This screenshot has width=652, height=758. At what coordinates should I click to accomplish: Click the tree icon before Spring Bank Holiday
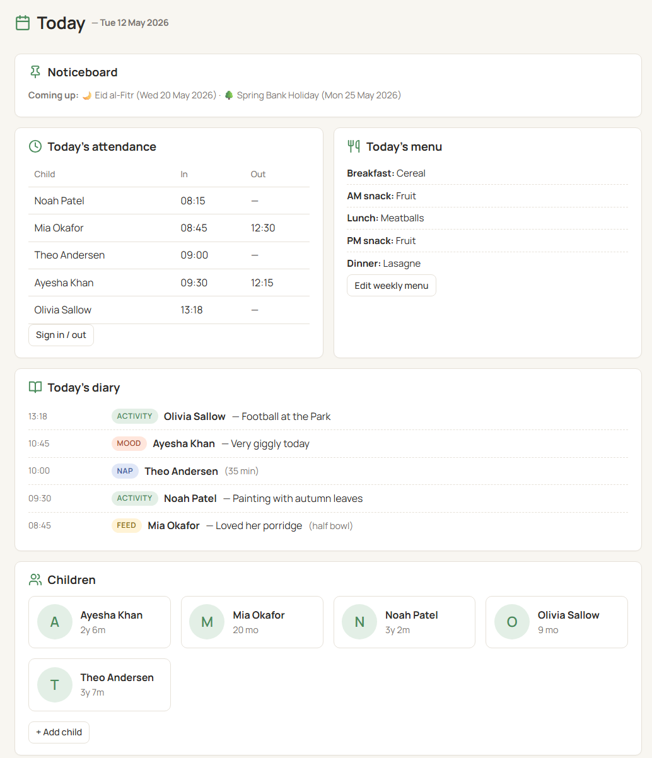tap(229, 95)
